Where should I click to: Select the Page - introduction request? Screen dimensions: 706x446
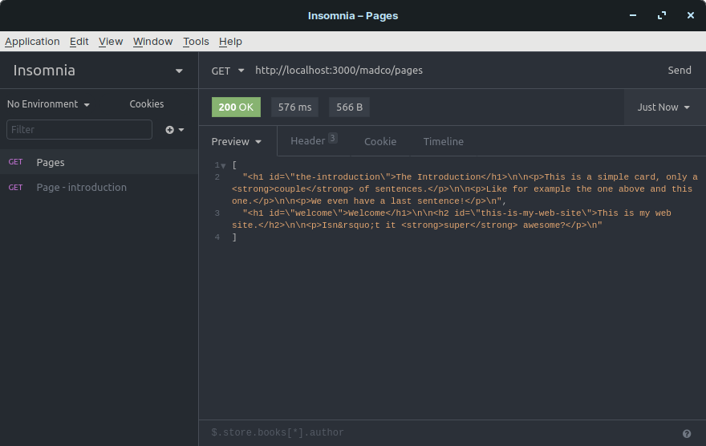tap(99, 187)
